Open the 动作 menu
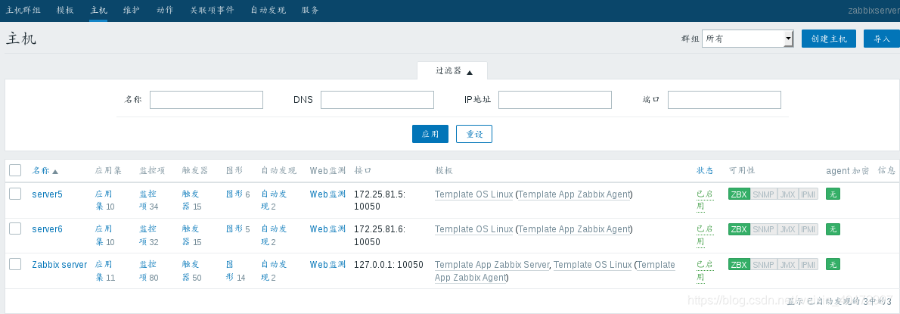Screen dimensions: 900x314 coord(166,11)
